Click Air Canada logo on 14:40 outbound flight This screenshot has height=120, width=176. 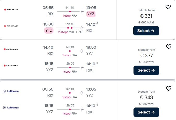[11, 49]
